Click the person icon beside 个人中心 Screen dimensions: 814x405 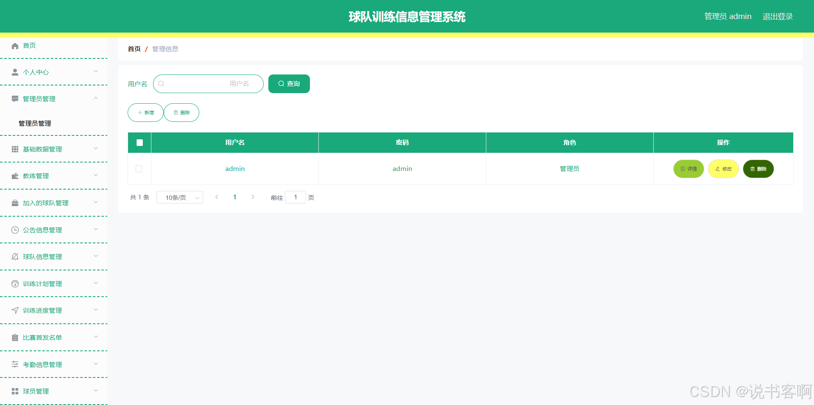tap(15, 72)
